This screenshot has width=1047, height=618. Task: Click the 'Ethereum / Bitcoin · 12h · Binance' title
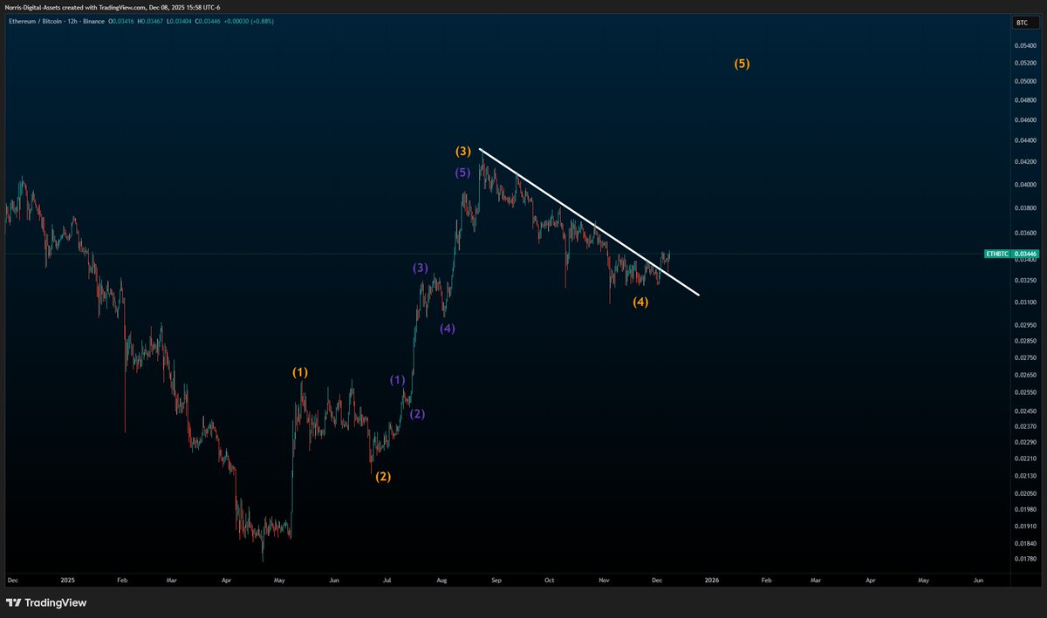[57, 21]
